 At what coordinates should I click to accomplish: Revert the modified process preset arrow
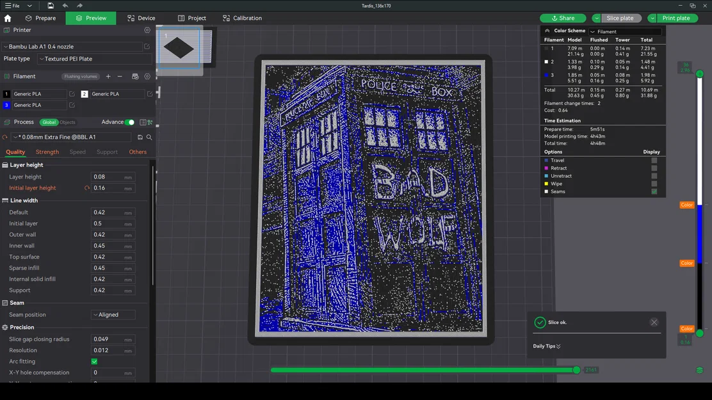click(x=5, y=137)
